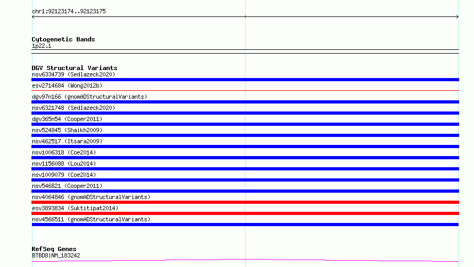The width and height of the screenshot is (474, 267).
Task: Click the red bar under esv3893834
Action: (245, 213)
